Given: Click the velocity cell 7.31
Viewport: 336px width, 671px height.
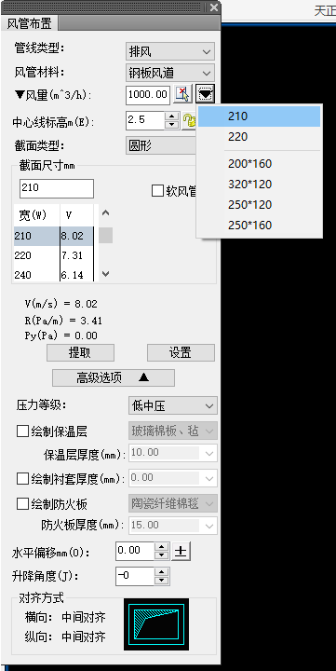Looking at the screenshot, I should 76,255.
